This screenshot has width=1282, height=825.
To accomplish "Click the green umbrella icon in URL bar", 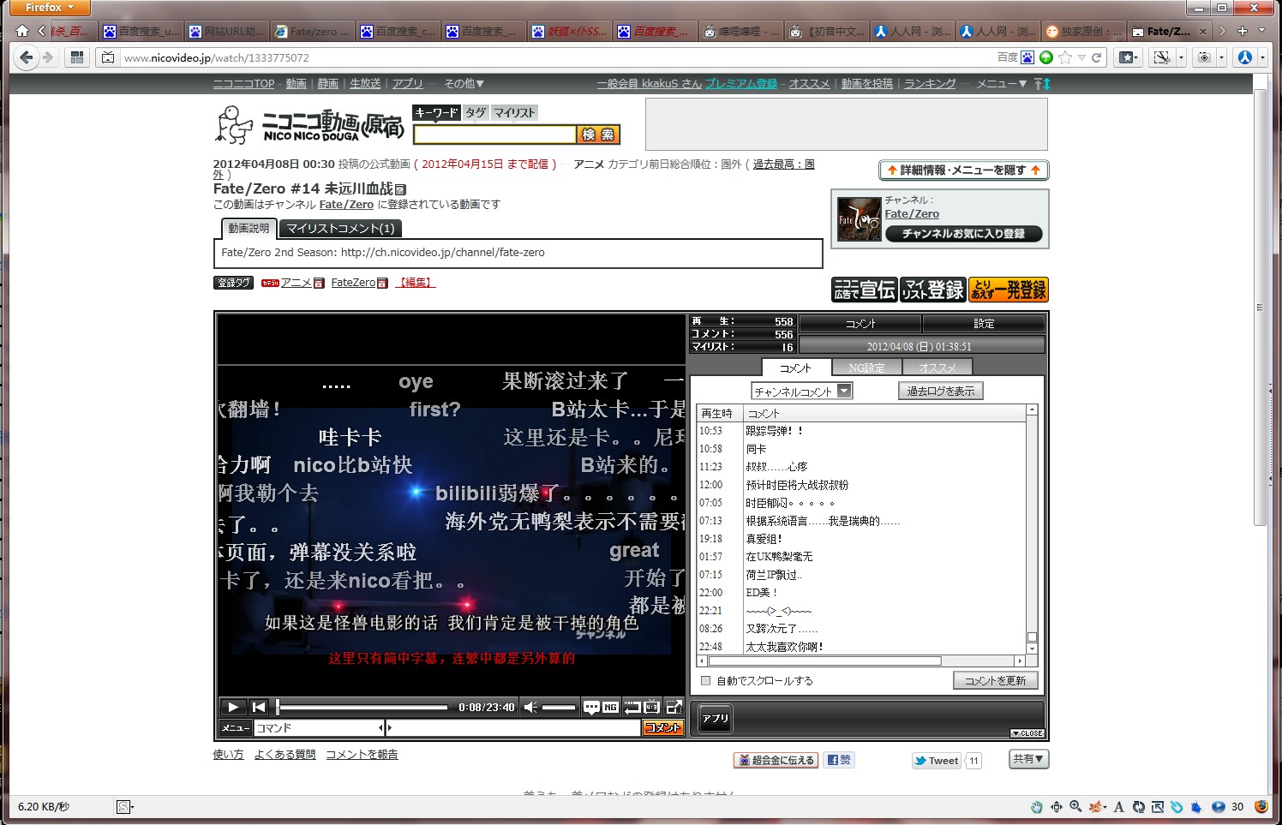I will [x=1046, y=57].
